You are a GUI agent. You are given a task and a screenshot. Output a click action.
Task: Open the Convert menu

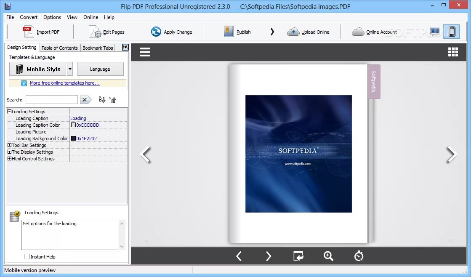[29, 17]
